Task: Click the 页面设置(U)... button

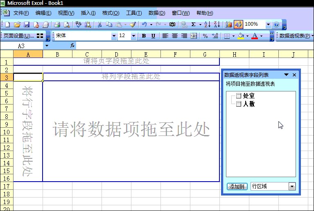Action: pyautogui.click(x=19, y=36)
